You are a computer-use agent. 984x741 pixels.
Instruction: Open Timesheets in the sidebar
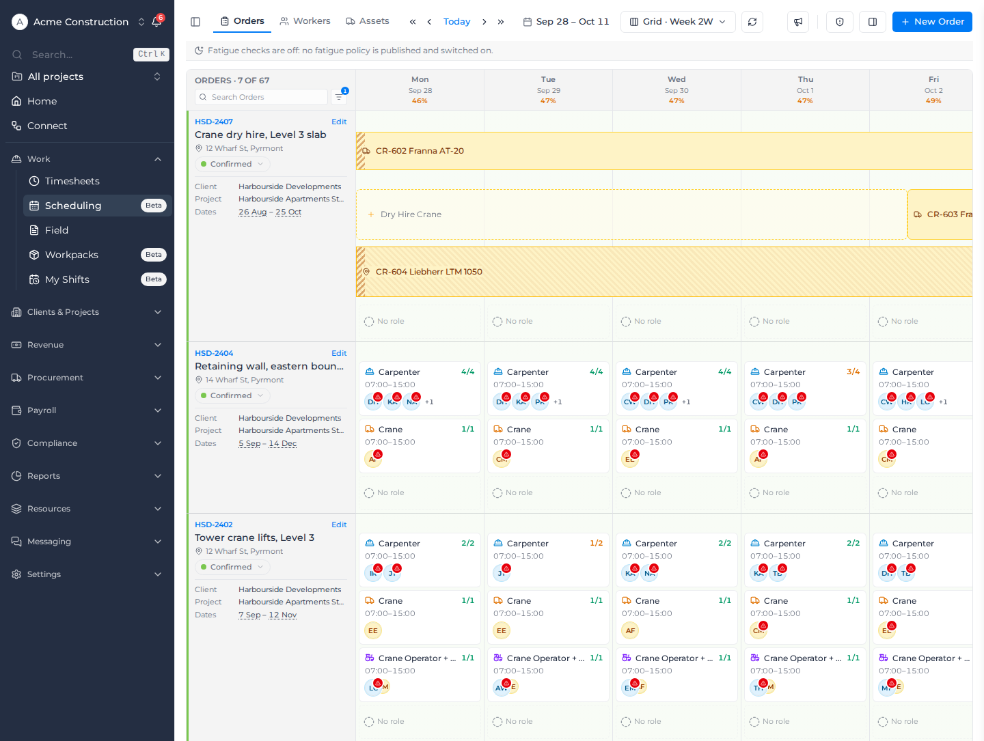97,181
